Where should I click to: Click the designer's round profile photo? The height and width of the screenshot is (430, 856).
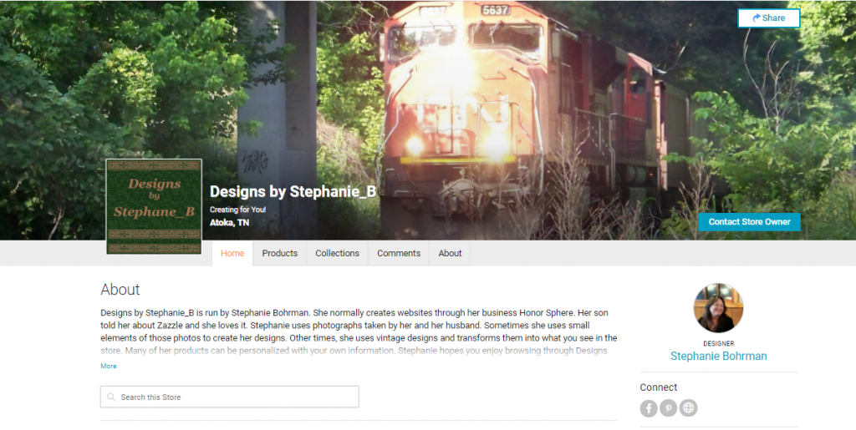[x=718, y=308]
